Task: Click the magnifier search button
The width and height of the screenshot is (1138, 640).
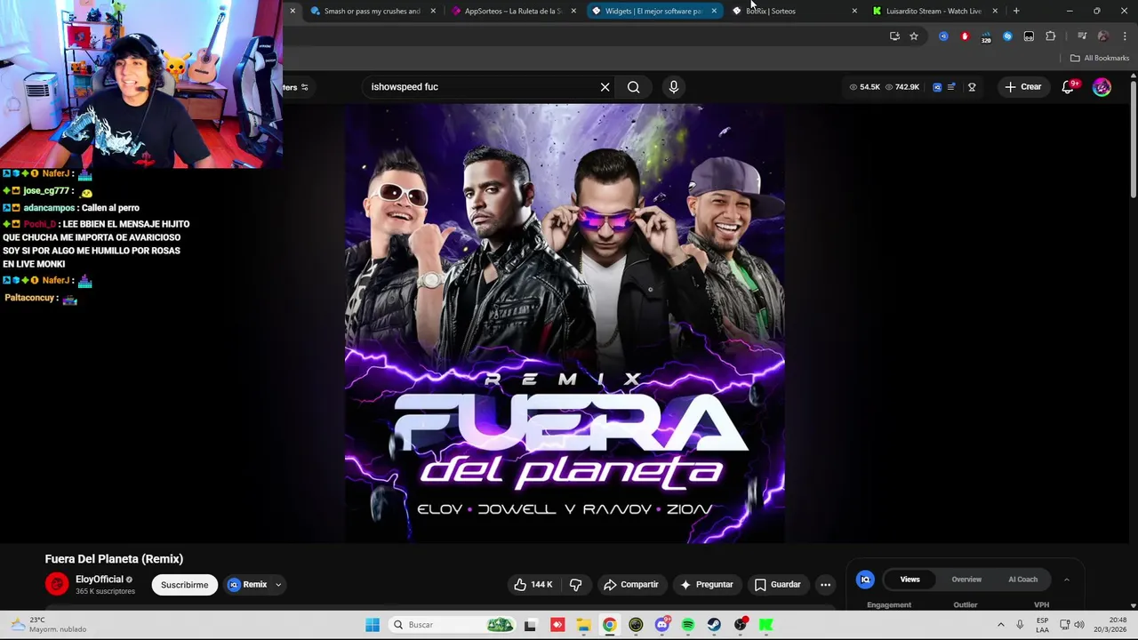Action: [633, 87]
